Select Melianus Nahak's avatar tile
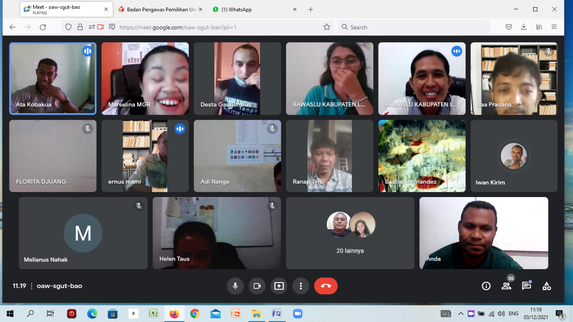 (x=83, y=233)
